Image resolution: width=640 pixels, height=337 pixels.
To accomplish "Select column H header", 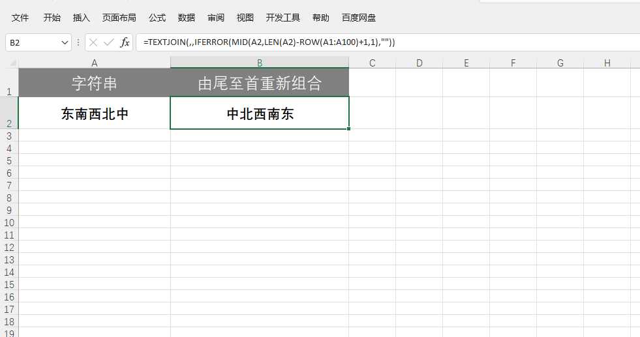I will 607,63.
